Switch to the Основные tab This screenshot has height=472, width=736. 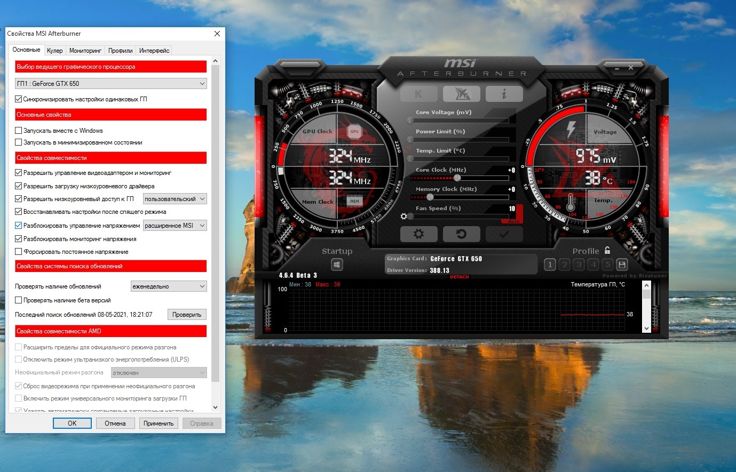click(x=26, y=50)
